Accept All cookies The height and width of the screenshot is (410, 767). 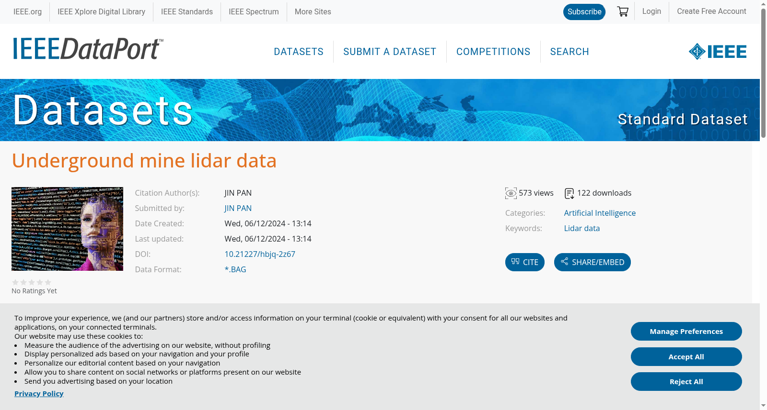(x=686, y=357)
